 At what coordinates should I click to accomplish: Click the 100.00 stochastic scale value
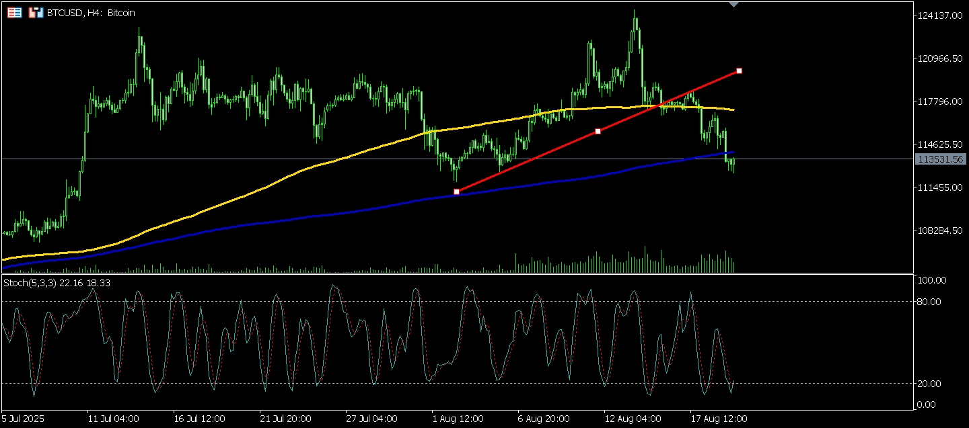[x=933, y=280]
